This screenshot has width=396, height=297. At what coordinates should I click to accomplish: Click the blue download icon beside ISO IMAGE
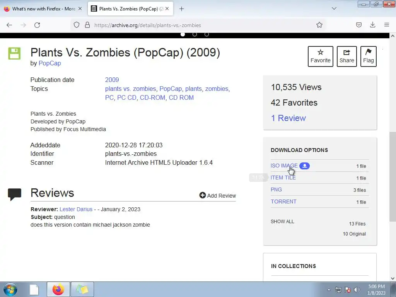point(305,166)
